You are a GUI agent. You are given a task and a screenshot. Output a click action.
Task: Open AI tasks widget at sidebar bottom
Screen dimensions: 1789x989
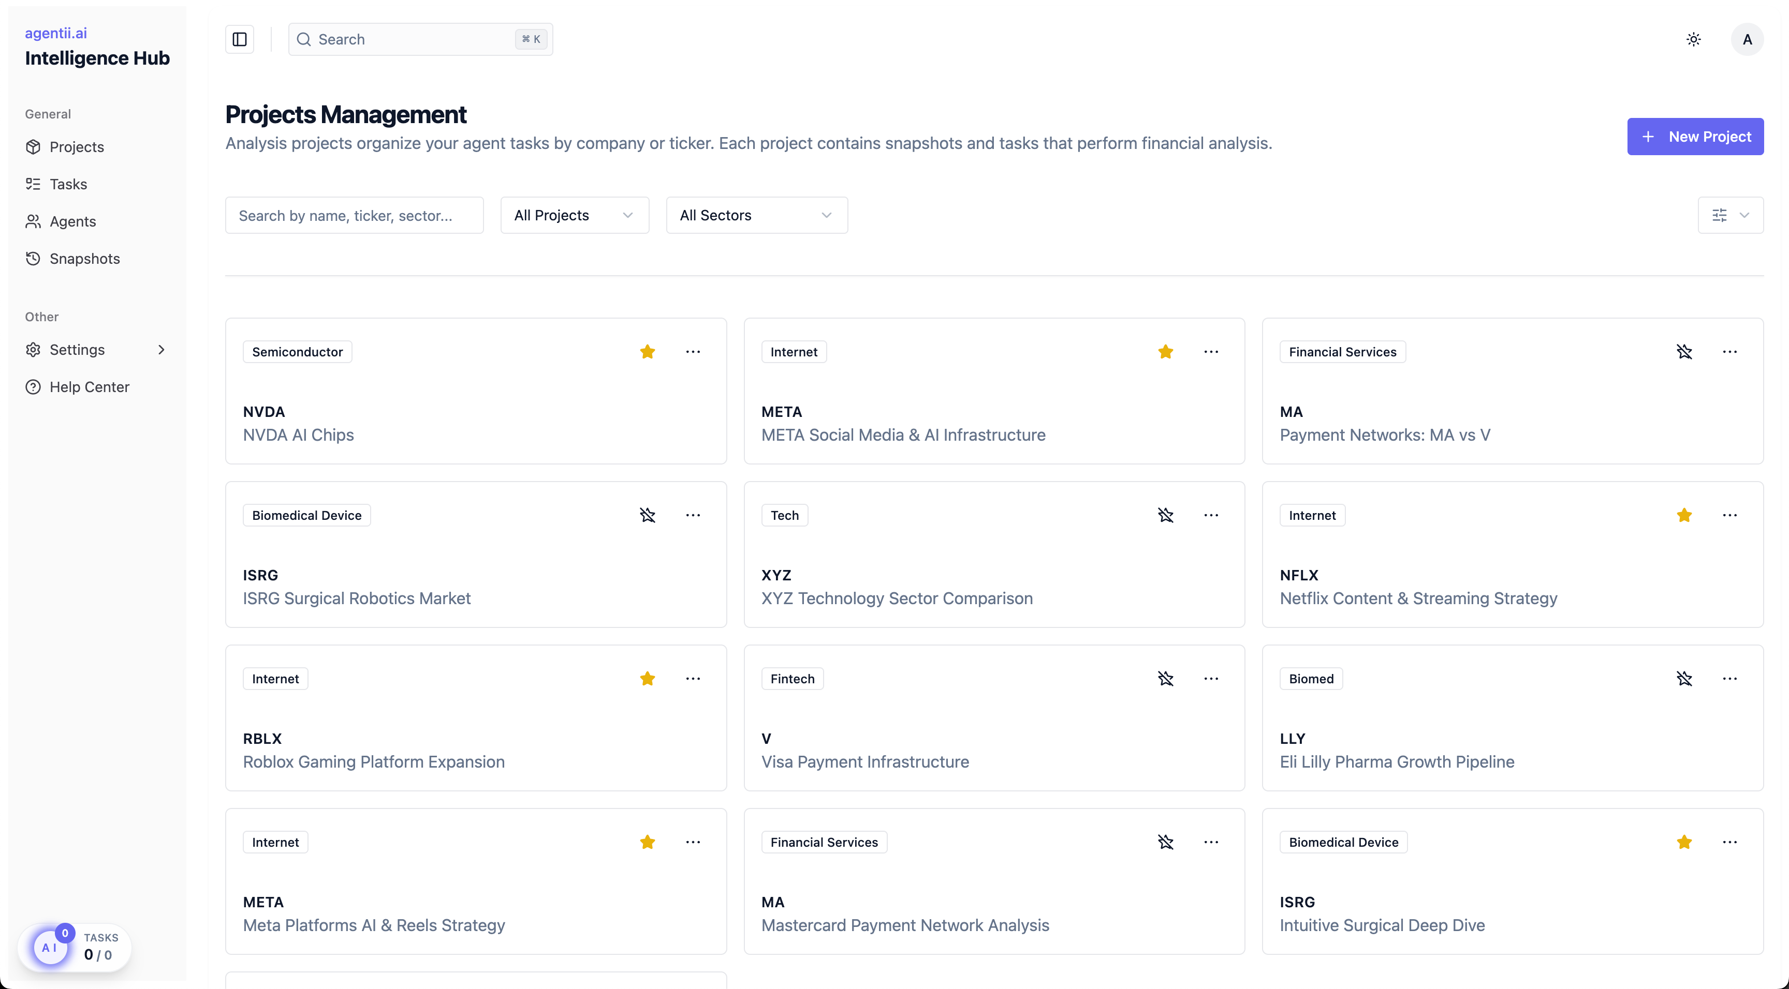pyautogui.click(x=75, y=947)
